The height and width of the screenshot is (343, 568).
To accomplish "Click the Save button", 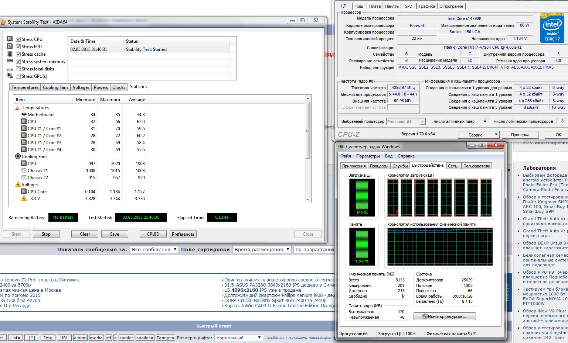I will 115,234.
